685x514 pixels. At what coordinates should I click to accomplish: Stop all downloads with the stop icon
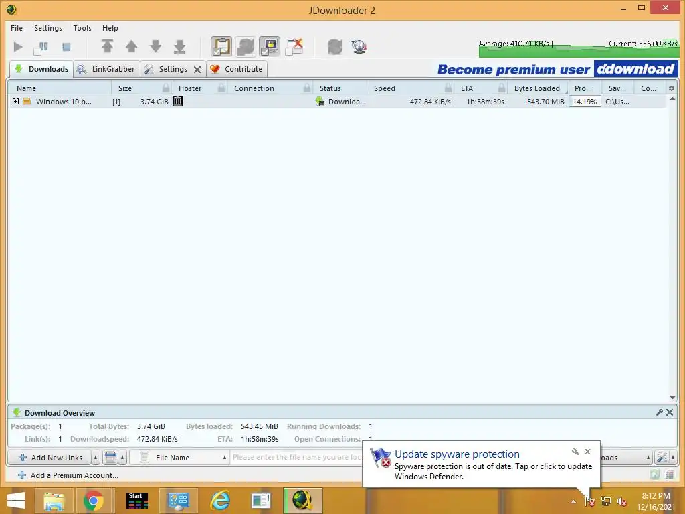coord(66,47)
